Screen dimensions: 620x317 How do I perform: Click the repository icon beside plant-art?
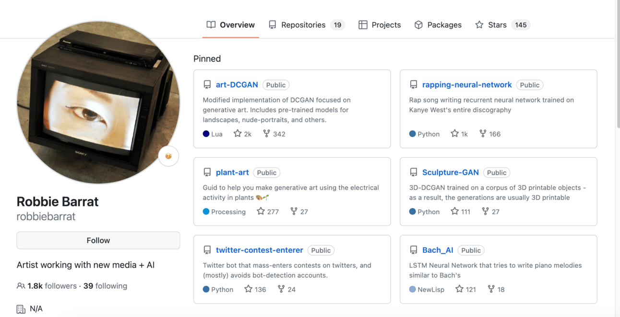point(207,172)
